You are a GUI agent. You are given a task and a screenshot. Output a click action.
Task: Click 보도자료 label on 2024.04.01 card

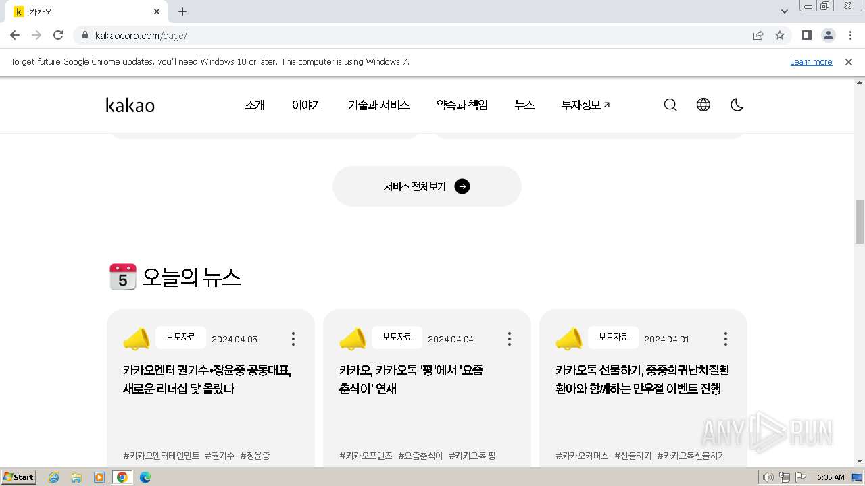[613, 337]
